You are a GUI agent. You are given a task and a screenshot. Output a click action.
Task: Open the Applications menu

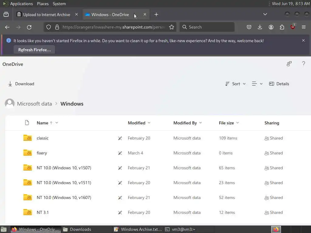pyautogui.click(x=22, y=4)
